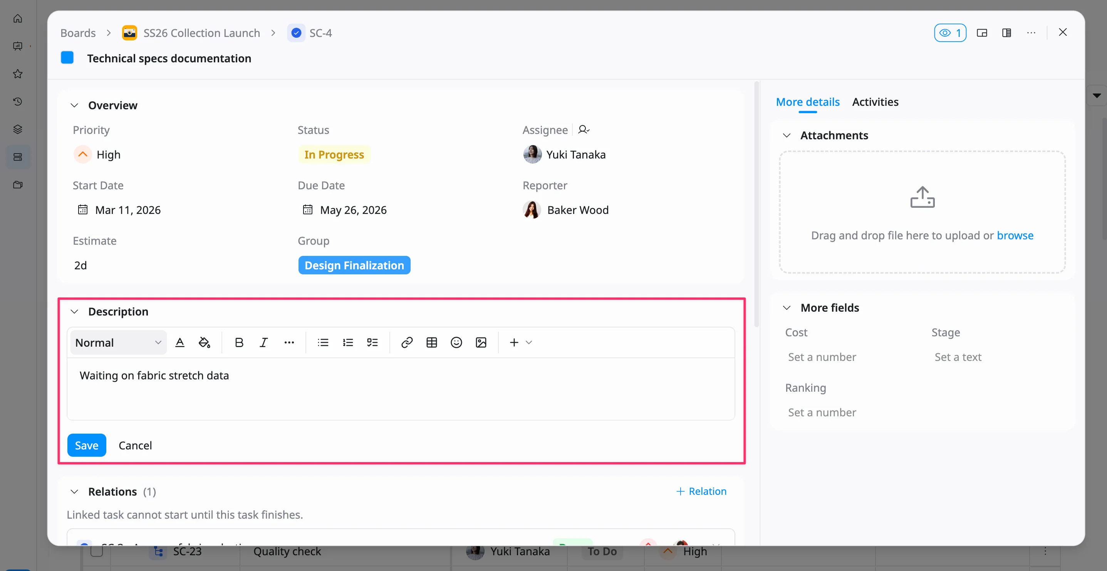Open the Start Date calendar picker
Viewport: 1107px width, 571px height.
coord(82,210)
